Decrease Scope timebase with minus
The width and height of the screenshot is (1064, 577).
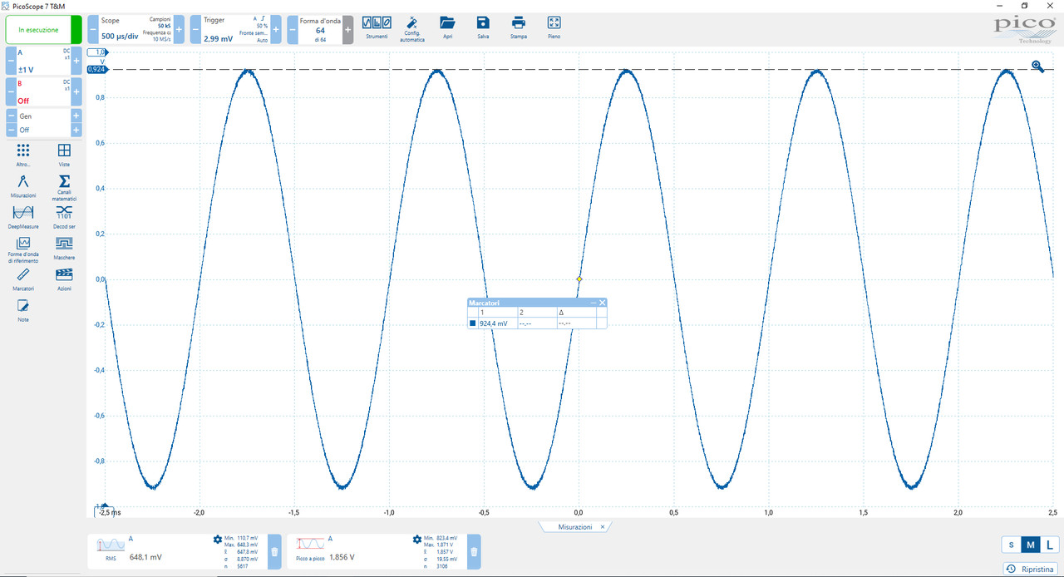pyautogui.click(x=93, y=30)
